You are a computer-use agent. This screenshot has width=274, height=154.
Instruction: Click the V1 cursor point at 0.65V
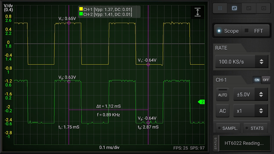click(69, 23)
